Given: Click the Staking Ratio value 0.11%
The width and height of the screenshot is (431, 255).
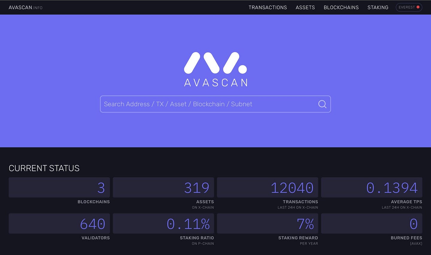Looking at the screenshot, I should (188, 224).
